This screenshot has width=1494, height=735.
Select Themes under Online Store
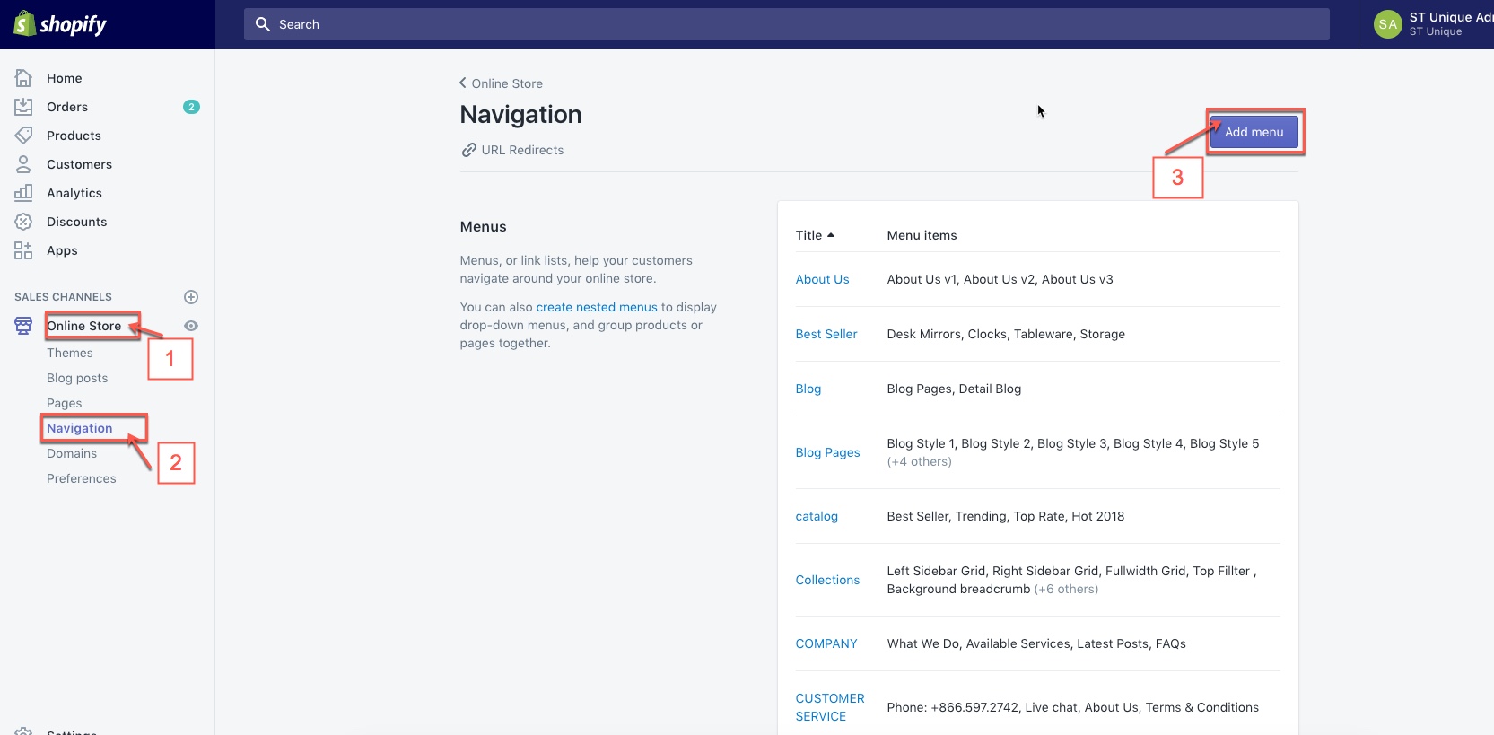[x=70, y=353]
